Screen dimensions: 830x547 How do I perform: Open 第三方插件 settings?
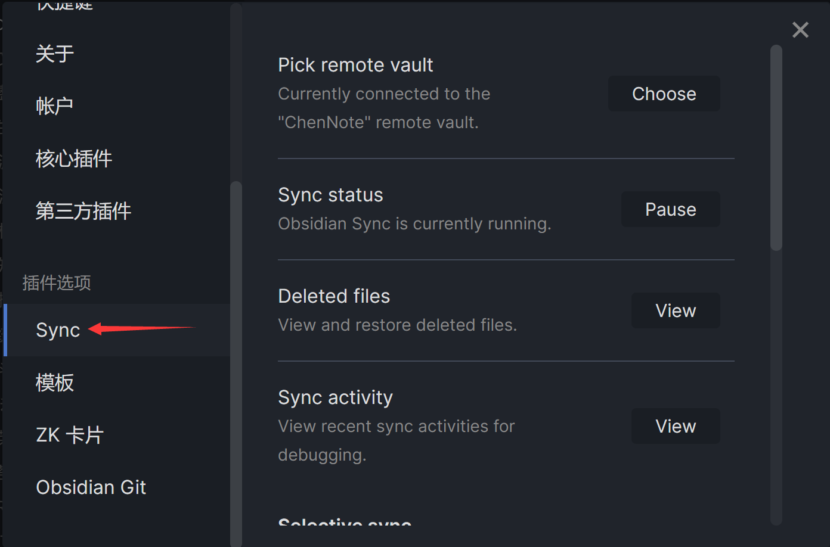83,211
